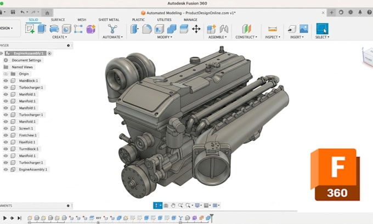Switch to the UTILITIES tab
The height and width of the screenshot is (224, 373).
(x=164, y=20)
